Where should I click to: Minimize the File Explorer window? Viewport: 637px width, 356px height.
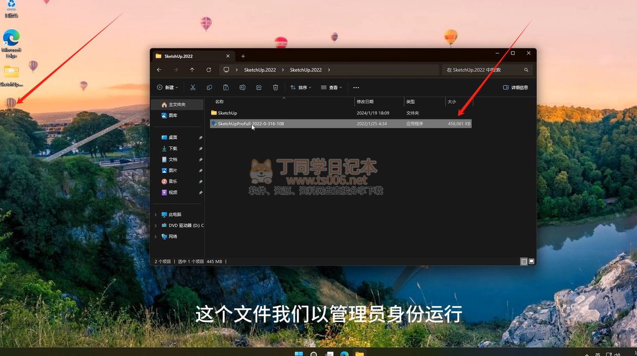click(x=497, y=53)
